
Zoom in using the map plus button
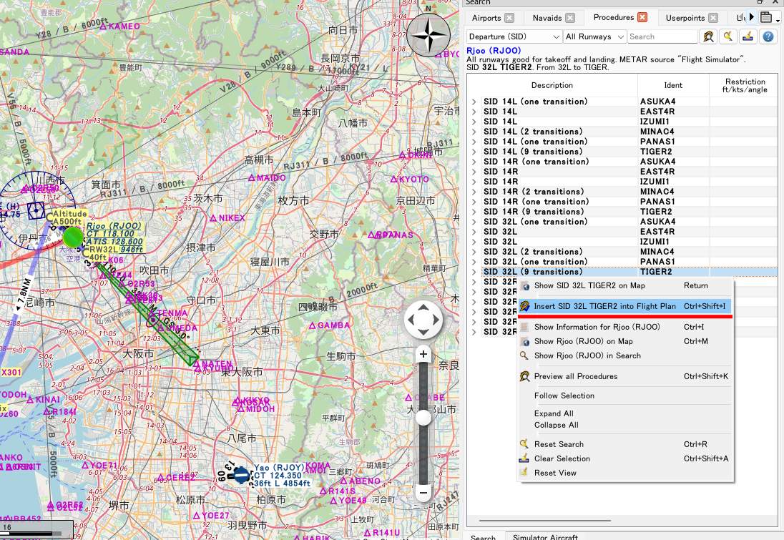423,355
